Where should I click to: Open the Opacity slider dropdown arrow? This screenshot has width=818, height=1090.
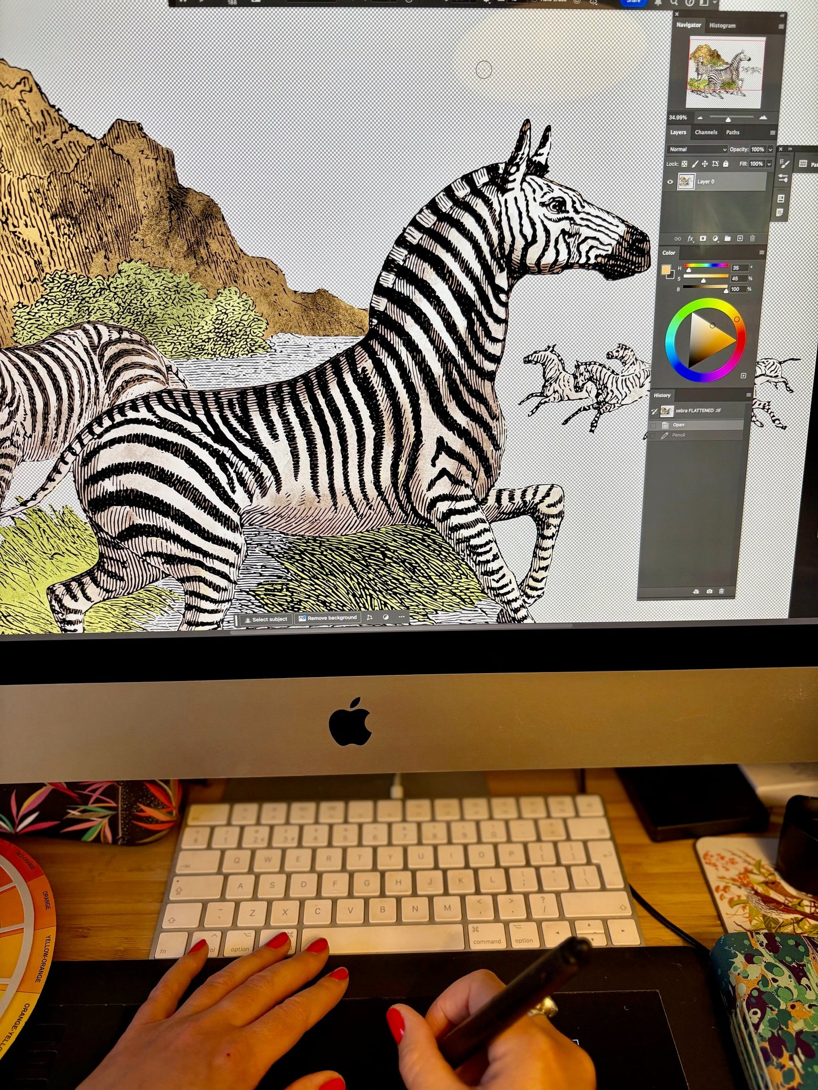coord(770,150)
